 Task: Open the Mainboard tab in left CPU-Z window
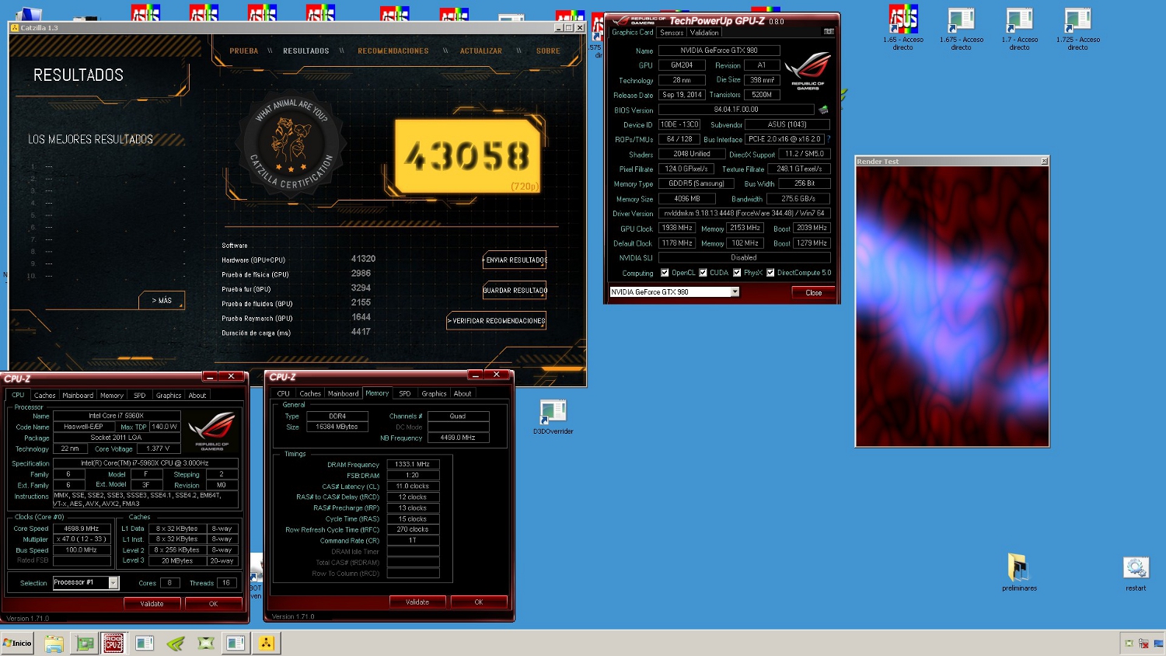78,396
